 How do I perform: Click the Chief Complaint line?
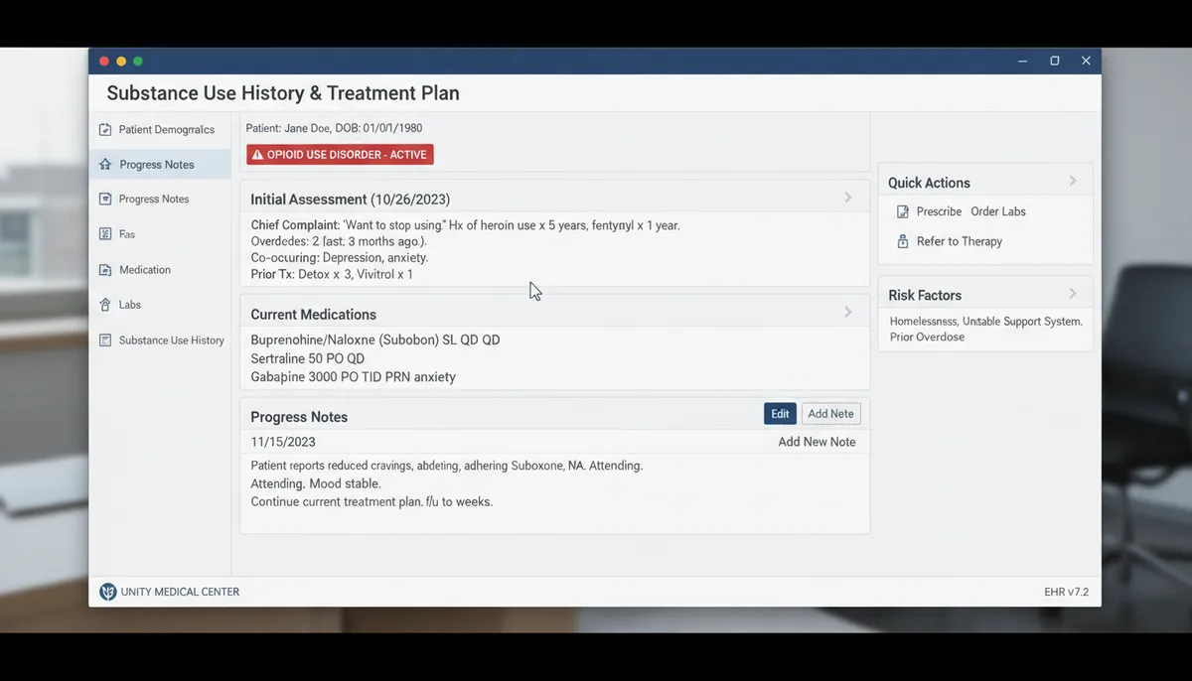coord(465,225)
